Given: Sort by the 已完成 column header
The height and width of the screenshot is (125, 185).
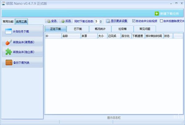Looking at the screenshot, I should 114,36.
